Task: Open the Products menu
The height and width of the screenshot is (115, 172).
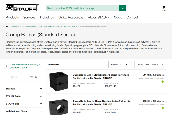Action: 12,17
